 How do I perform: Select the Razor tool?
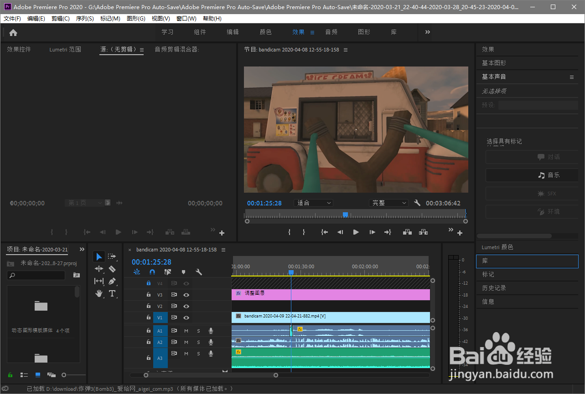click(x=112, y=269)
